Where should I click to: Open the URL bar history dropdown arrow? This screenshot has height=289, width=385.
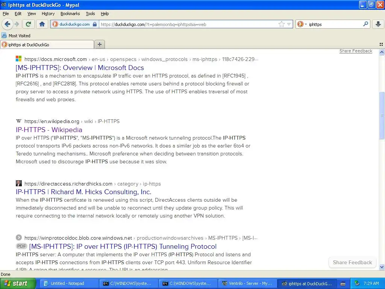289,24
